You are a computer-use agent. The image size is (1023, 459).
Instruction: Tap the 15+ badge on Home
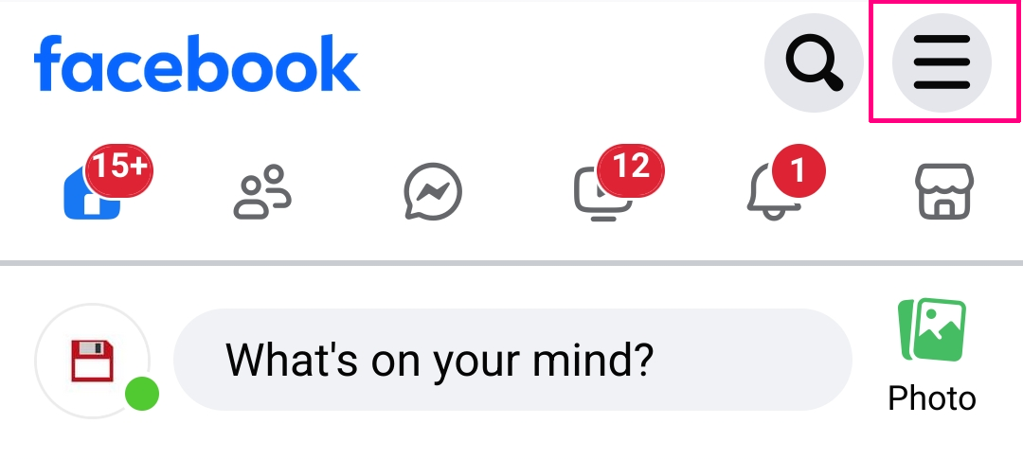pos(118,168)
